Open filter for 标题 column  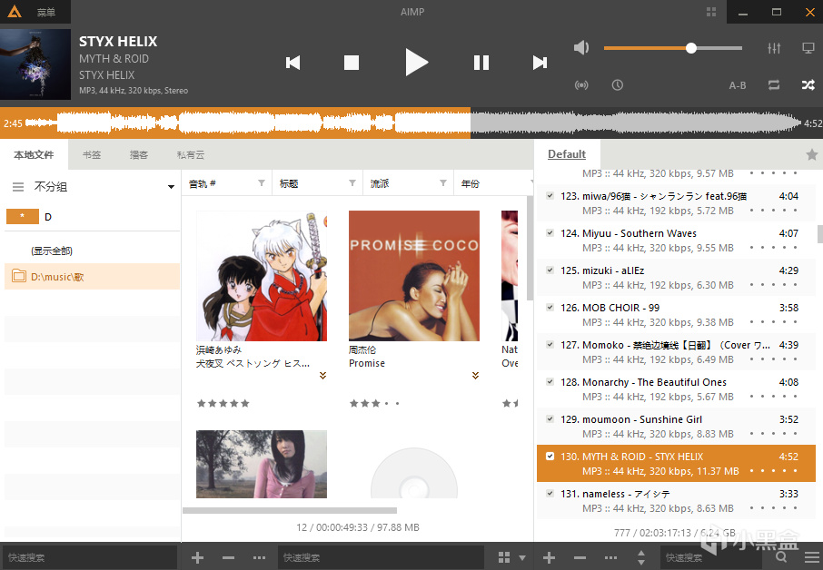(x=352, y=183)
